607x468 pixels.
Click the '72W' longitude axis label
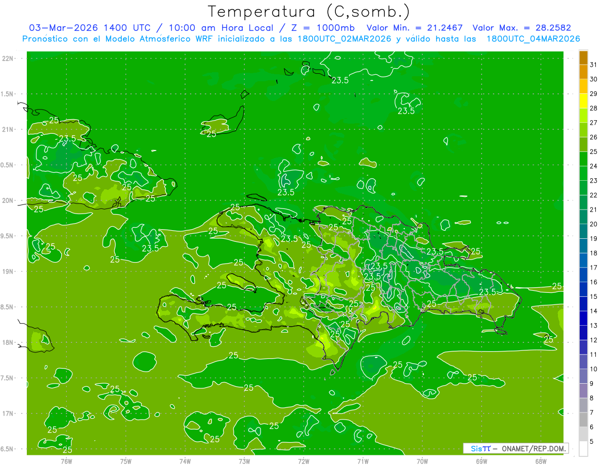click(303, 461)
